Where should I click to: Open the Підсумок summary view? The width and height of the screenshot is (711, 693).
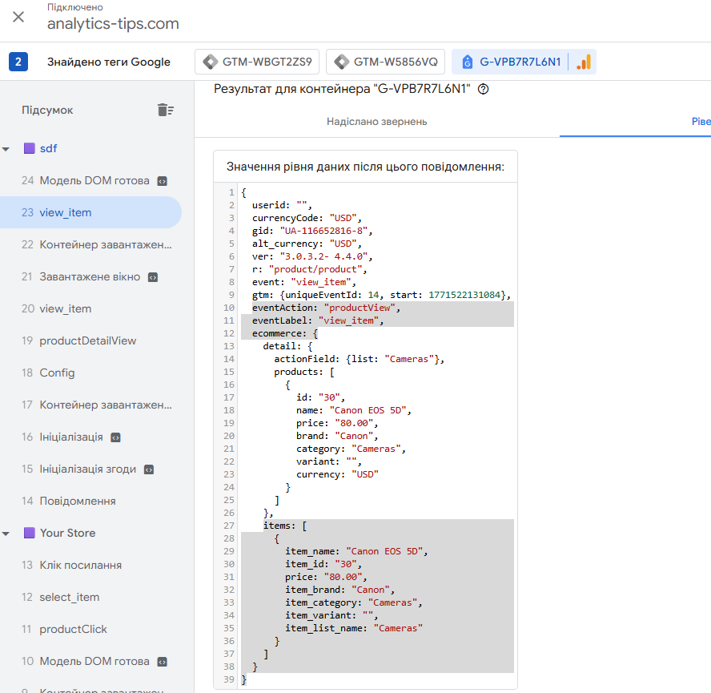click(x=47, y=110)
